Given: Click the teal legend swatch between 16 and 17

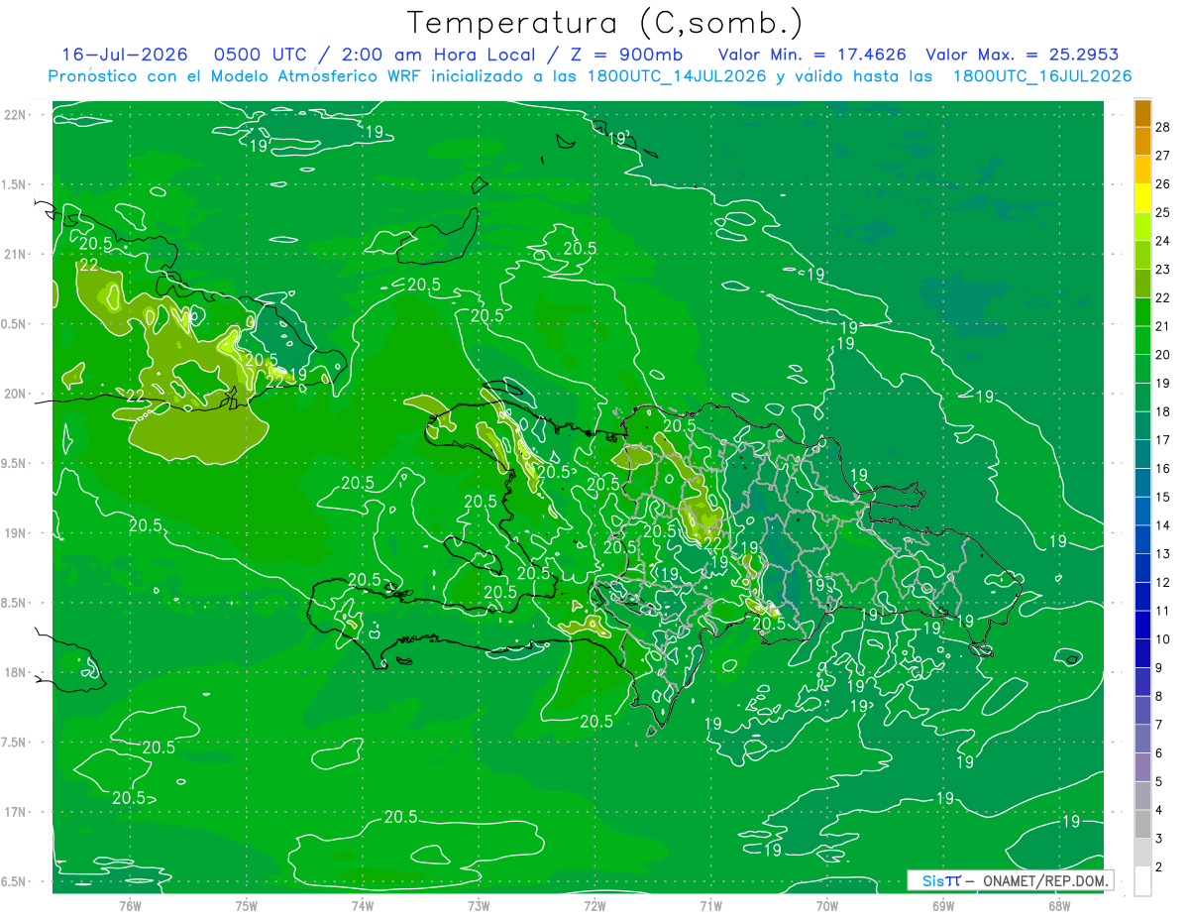Looking at the screenshot, I should (x=1142, y=455).
